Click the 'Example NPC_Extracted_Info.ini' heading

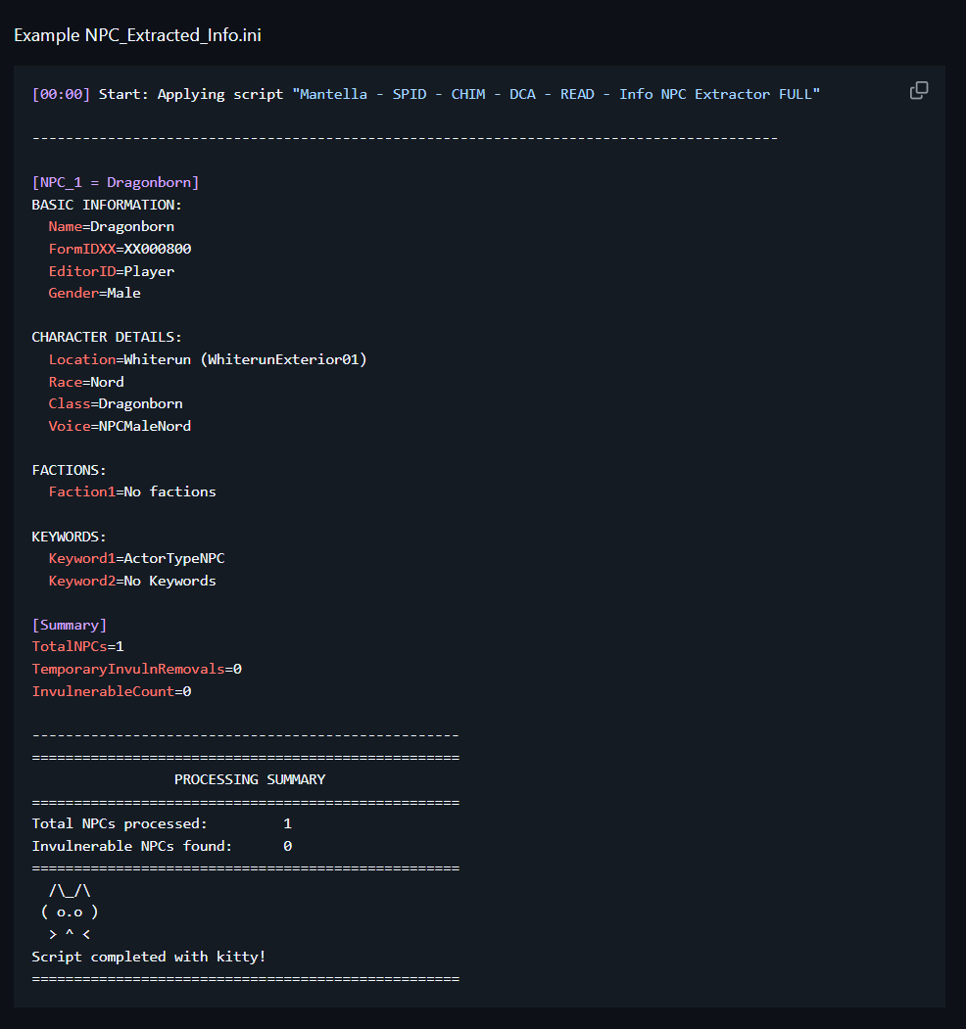click(137, 35)
